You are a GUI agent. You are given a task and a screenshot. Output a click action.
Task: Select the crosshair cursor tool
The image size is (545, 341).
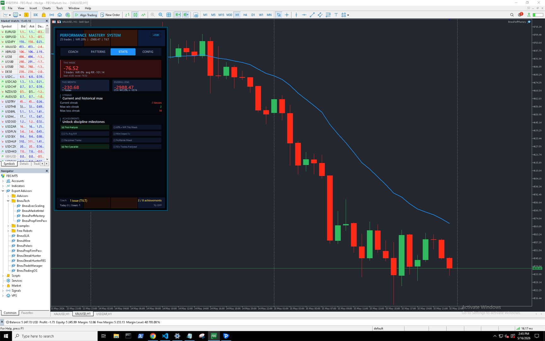point(287,15)
